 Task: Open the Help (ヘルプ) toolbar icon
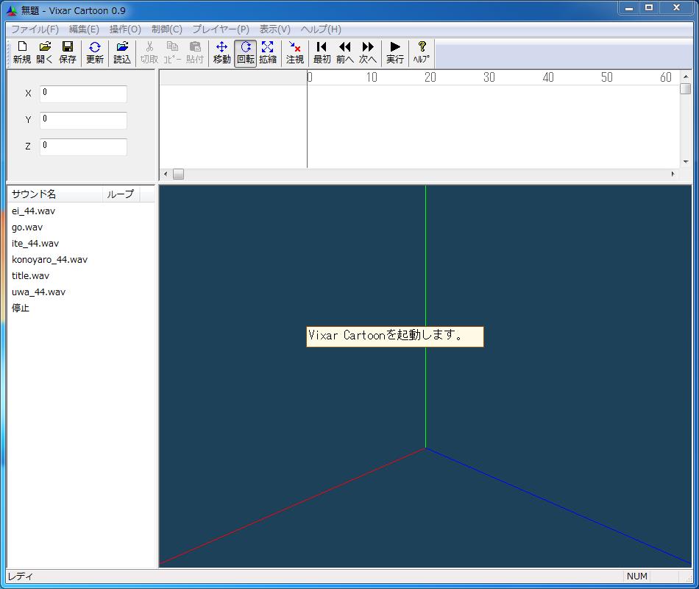pyautogui.click(x=422, y=53)
